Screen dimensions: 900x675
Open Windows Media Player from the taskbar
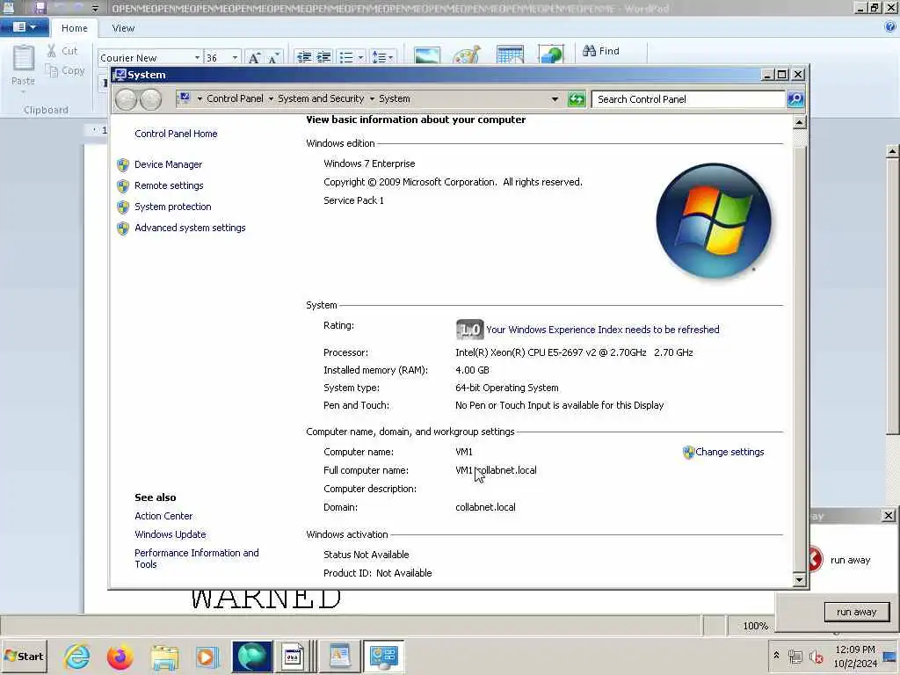pos(207,657)
